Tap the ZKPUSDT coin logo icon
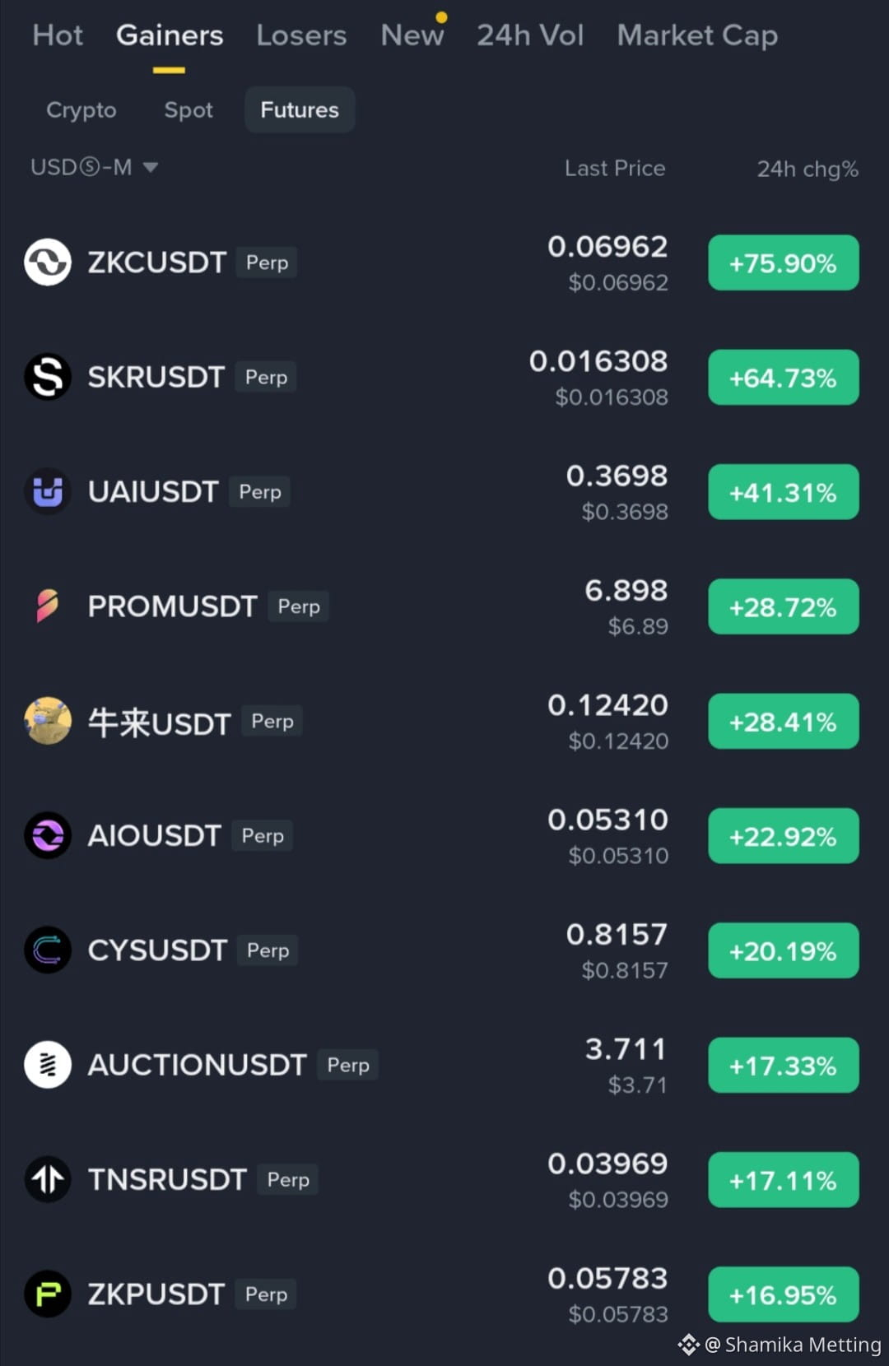The height and width of the screenshot is (1366, 889). [48, 1294]
